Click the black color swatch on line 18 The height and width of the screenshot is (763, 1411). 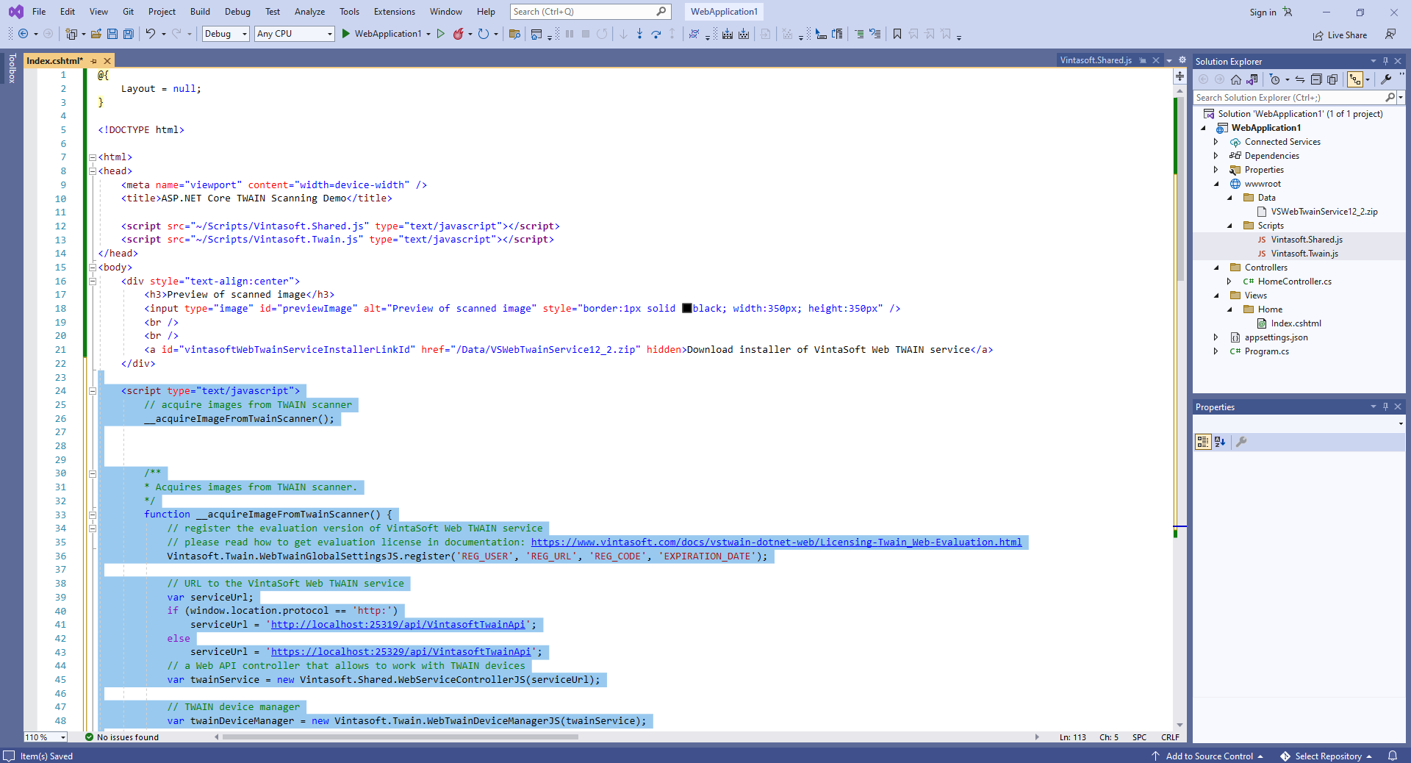[686, 309]
